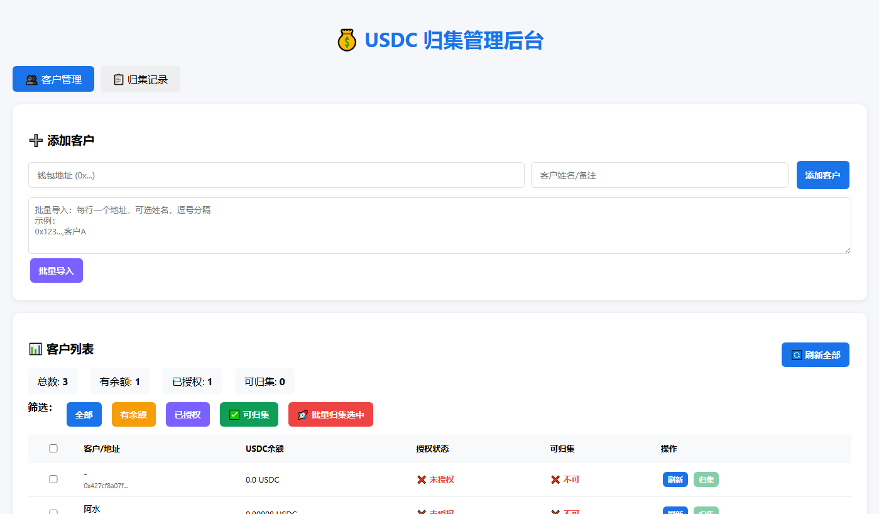Viewport: 879px width, 514px height.
Task: Open the 归集记录 tab
Action: coord(140,79)
